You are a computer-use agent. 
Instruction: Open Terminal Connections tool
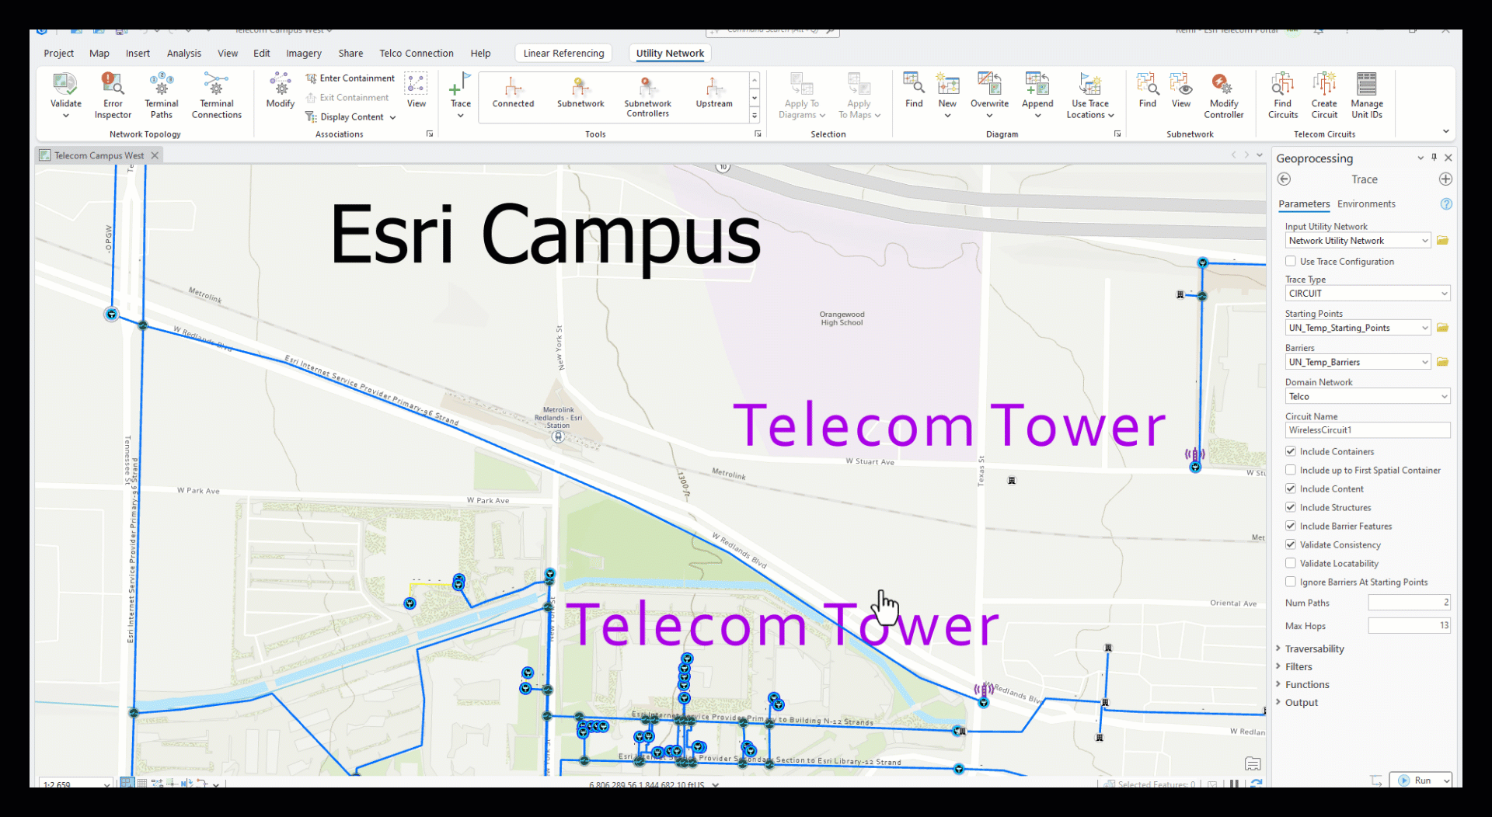217,95
